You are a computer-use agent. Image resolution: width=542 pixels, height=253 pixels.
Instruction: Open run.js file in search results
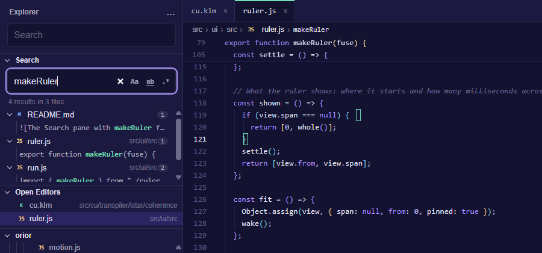[37, 168]
